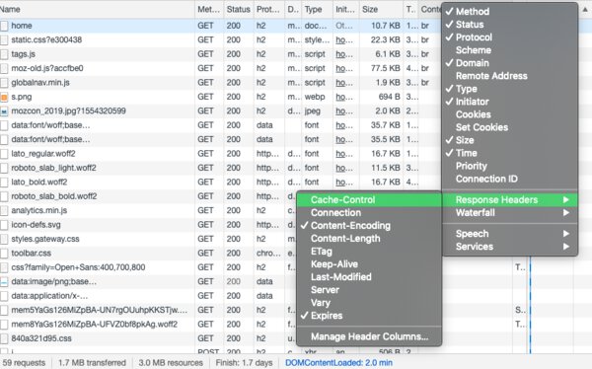Open the Speech submenu
592x369 pixels.
(x=510, y=234)
